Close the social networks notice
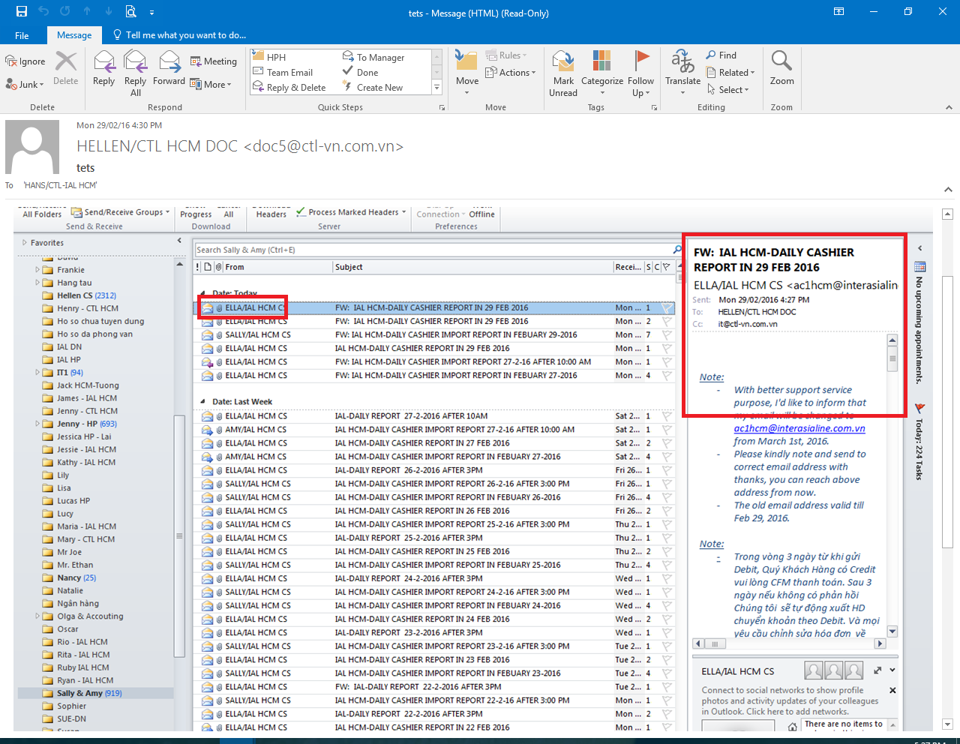Screen dimensions: 960x744 click(x=892, y=690)
